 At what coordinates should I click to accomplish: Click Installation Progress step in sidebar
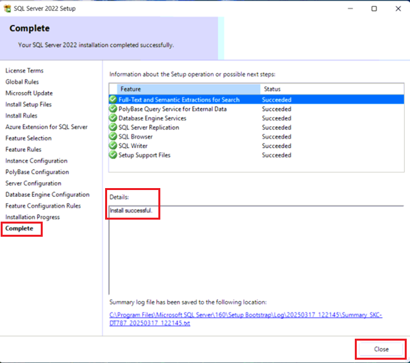coord(32,217)
